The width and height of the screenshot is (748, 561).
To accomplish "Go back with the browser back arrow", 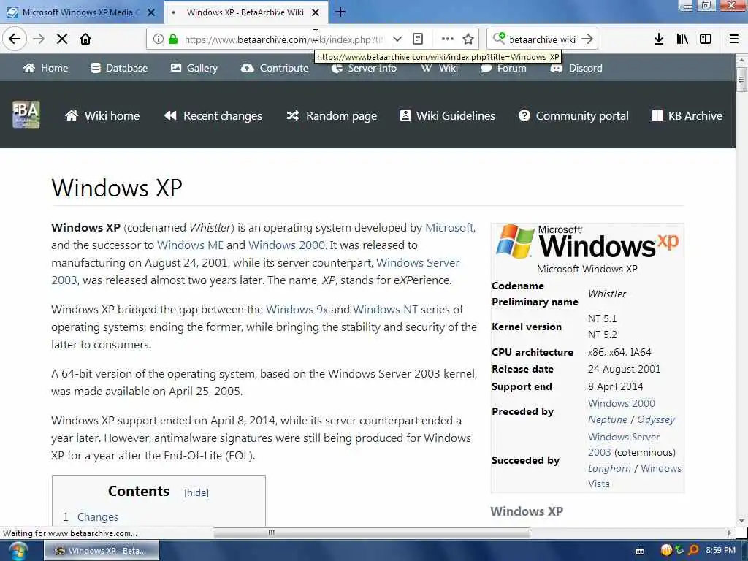I will point(15,39).
